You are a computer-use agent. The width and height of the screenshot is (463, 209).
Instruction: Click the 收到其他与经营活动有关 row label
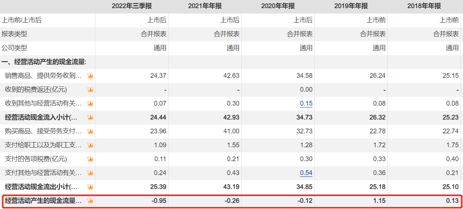pyautogui.click(x=43, y=103)
